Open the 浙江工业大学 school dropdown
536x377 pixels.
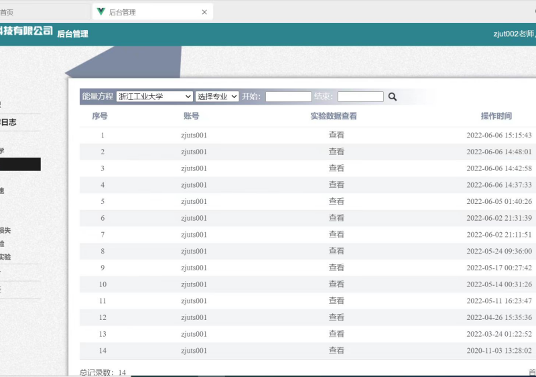155,97
